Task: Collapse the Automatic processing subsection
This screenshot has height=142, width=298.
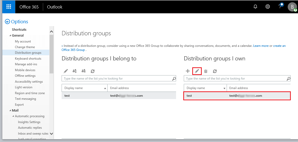Action: pyautogui.click(x=13, y=116)
